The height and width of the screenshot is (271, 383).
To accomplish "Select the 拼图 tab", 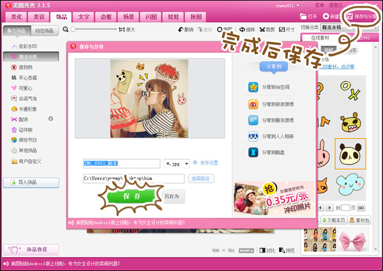I will coord(196,17).
